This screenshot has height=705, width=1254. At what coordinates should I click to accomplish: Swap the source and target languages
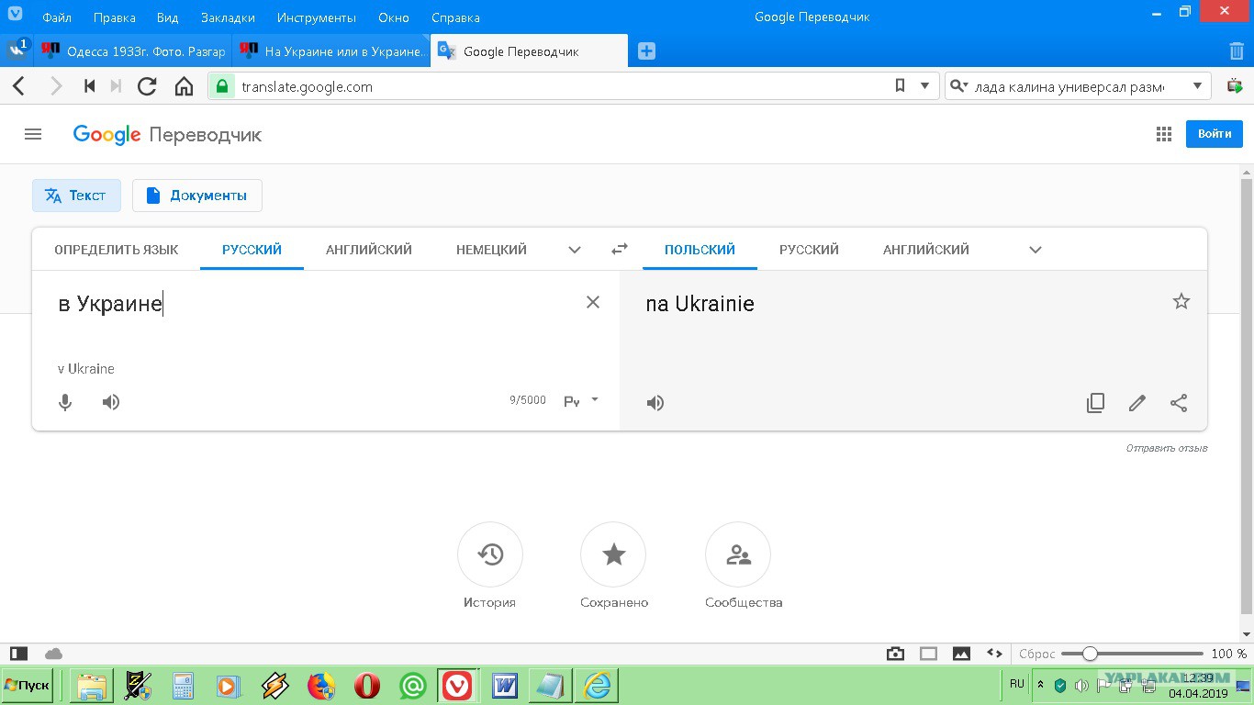click(x=620, y=249)
